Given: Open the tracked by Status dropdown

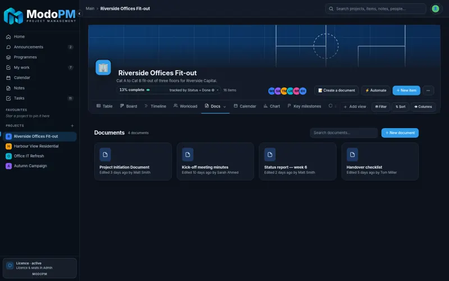Looking at the screenshot, I should (x=194, y=90).
